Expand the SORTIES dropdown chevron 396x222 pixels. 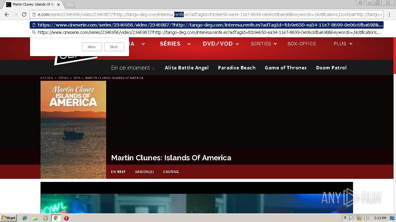(x=275, y=44)
